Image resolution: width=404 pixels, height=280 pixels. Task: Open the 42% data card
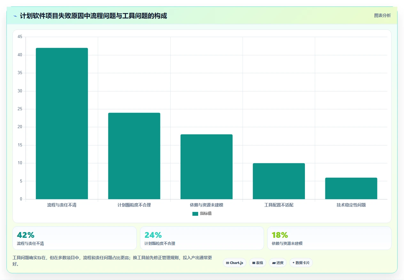point(74,238)
